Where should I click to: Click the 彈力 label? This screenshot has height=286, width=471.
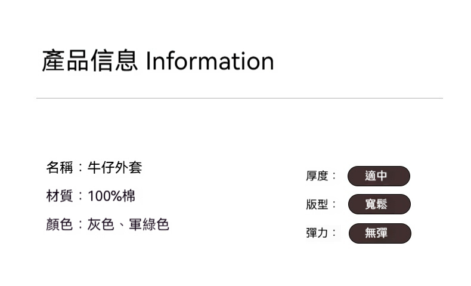pyautogui.click(x=317, y=233)
